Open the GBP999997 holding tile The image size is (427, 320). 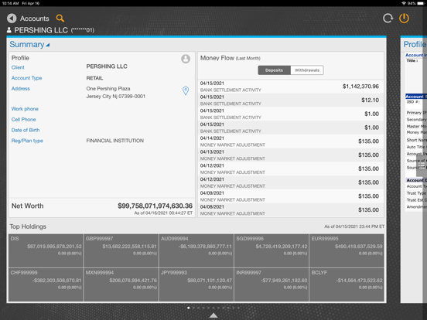click(121, 250)
